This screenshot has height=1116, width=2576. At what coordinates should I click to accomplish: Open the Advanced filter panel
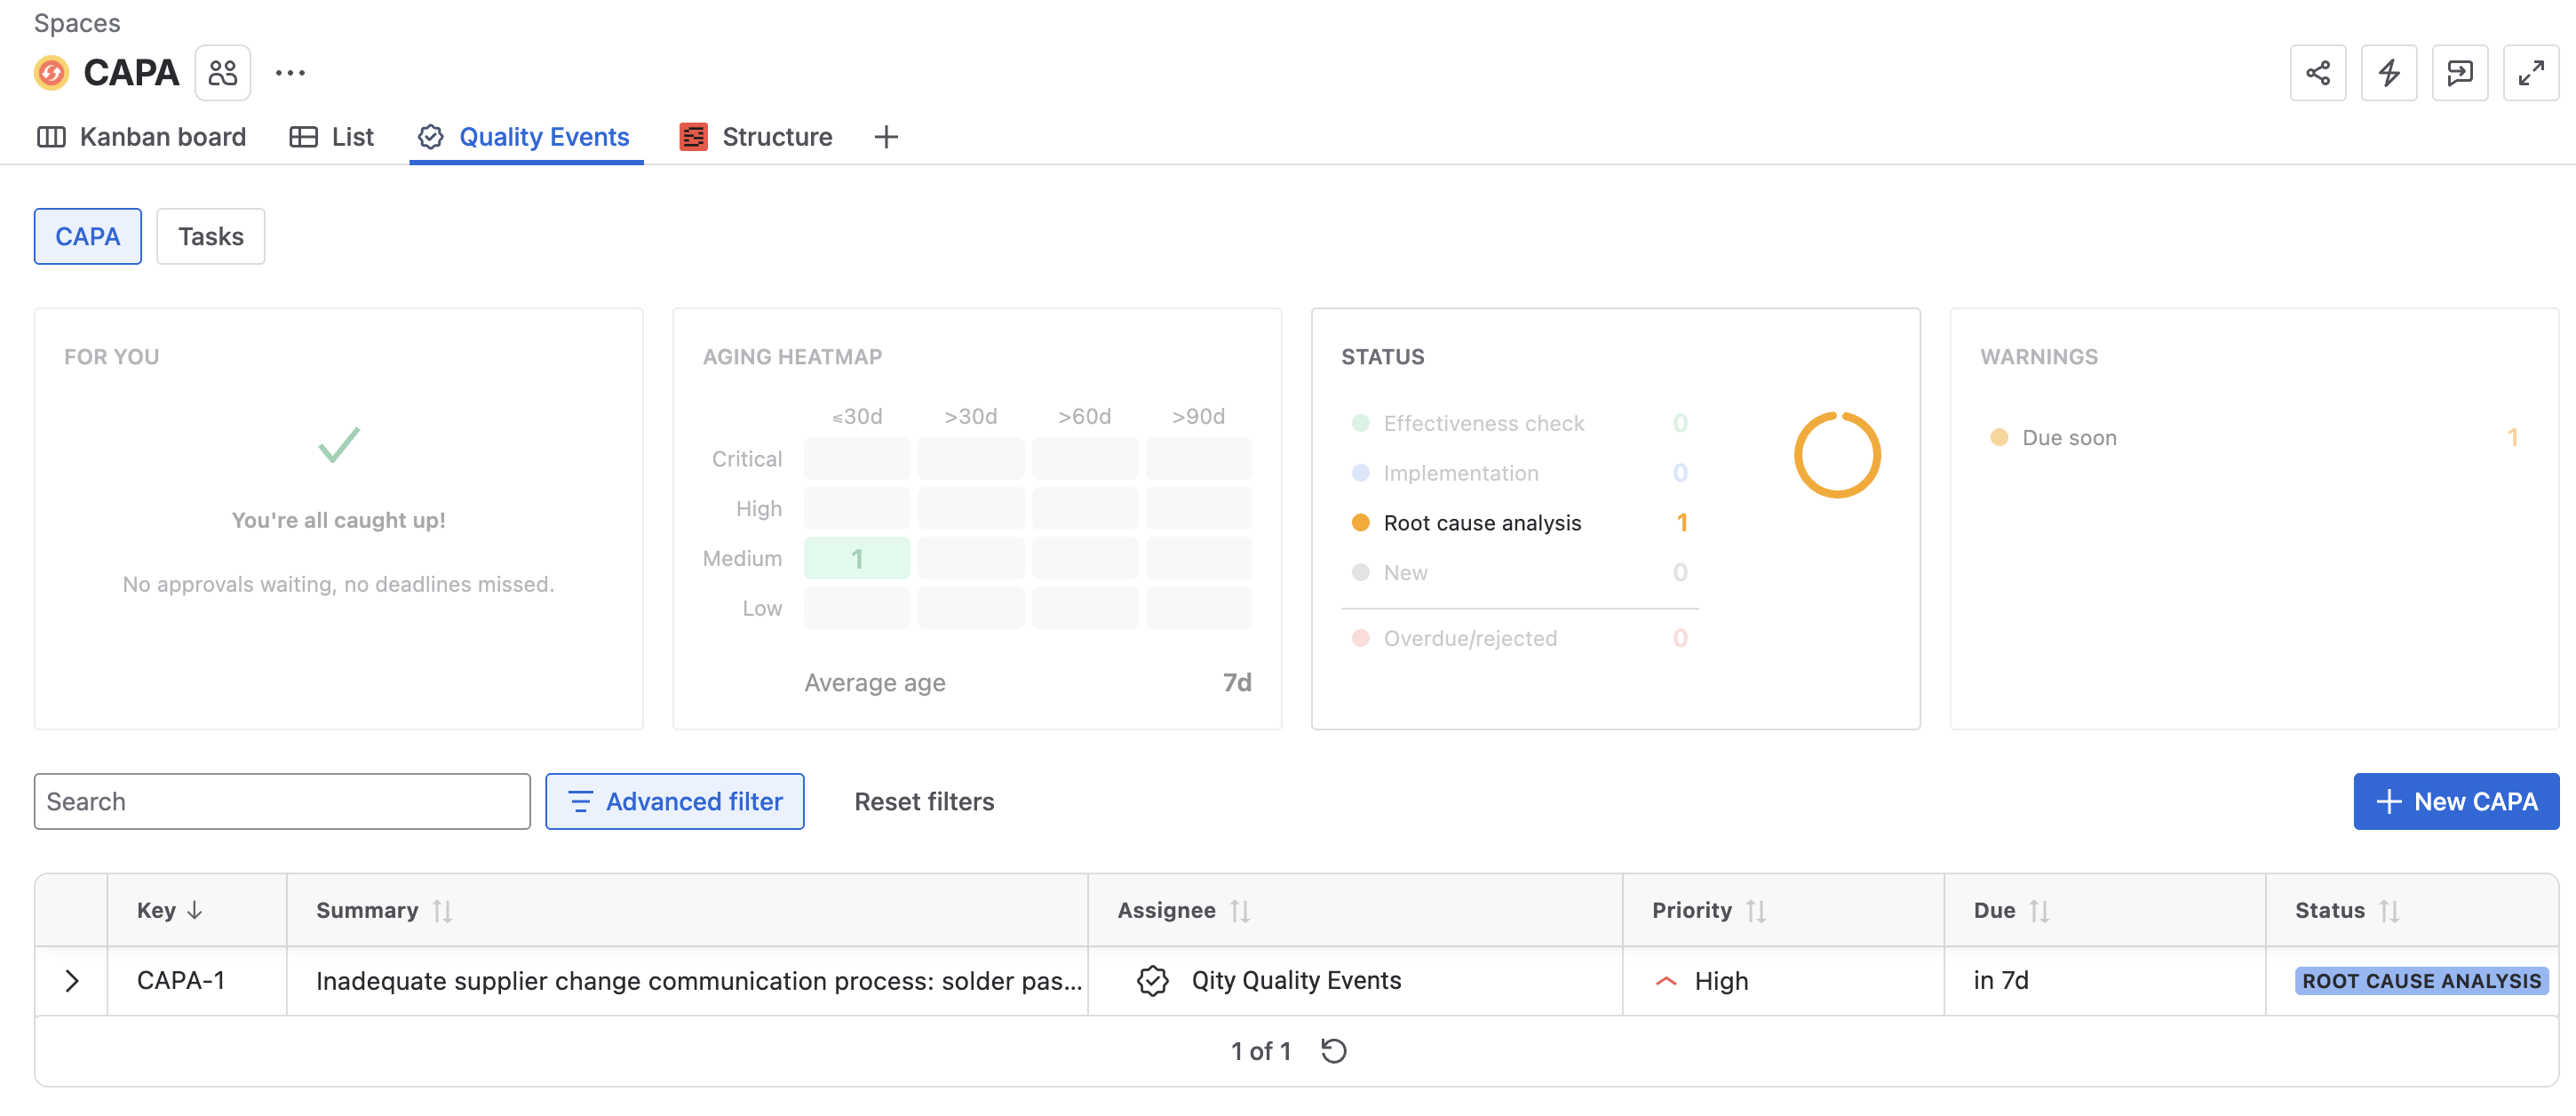tap(675, 801)
